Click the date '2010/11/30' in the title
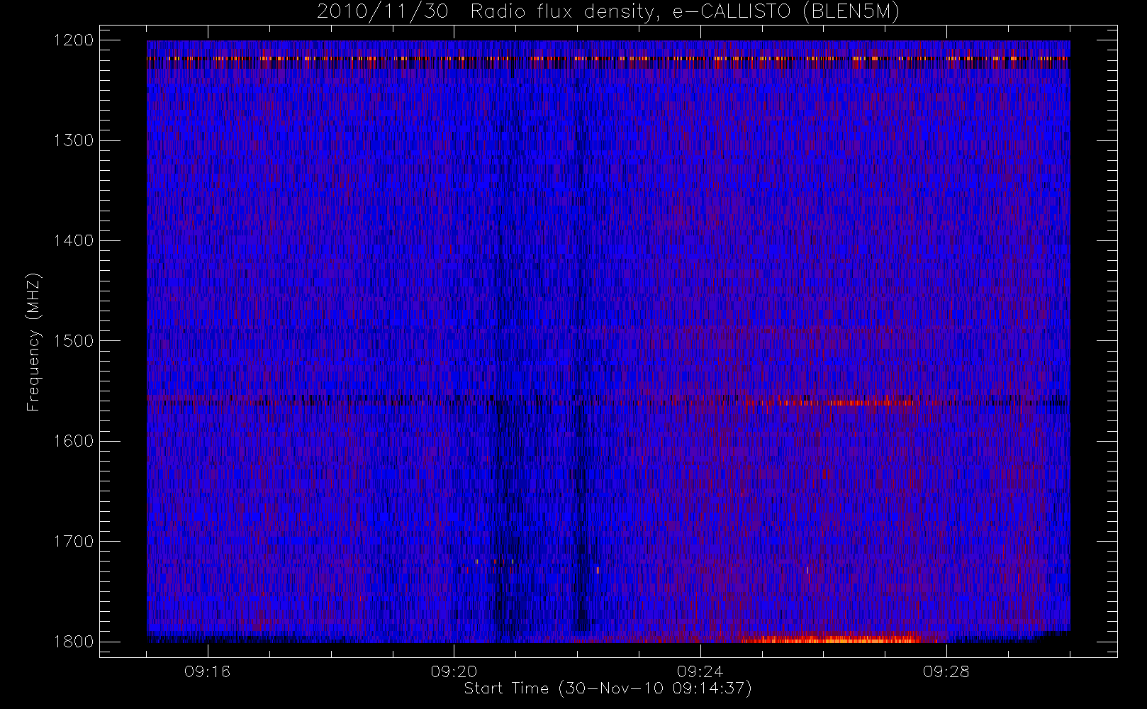The image size is (1147, 709). pyautogui.click(x=383, y=12)
